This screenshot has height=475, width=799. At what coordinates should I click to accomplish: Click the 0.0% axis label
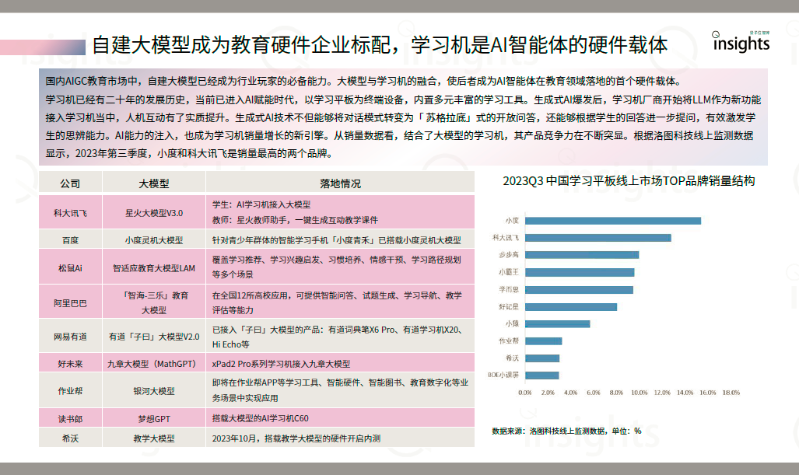coord(525,393)
